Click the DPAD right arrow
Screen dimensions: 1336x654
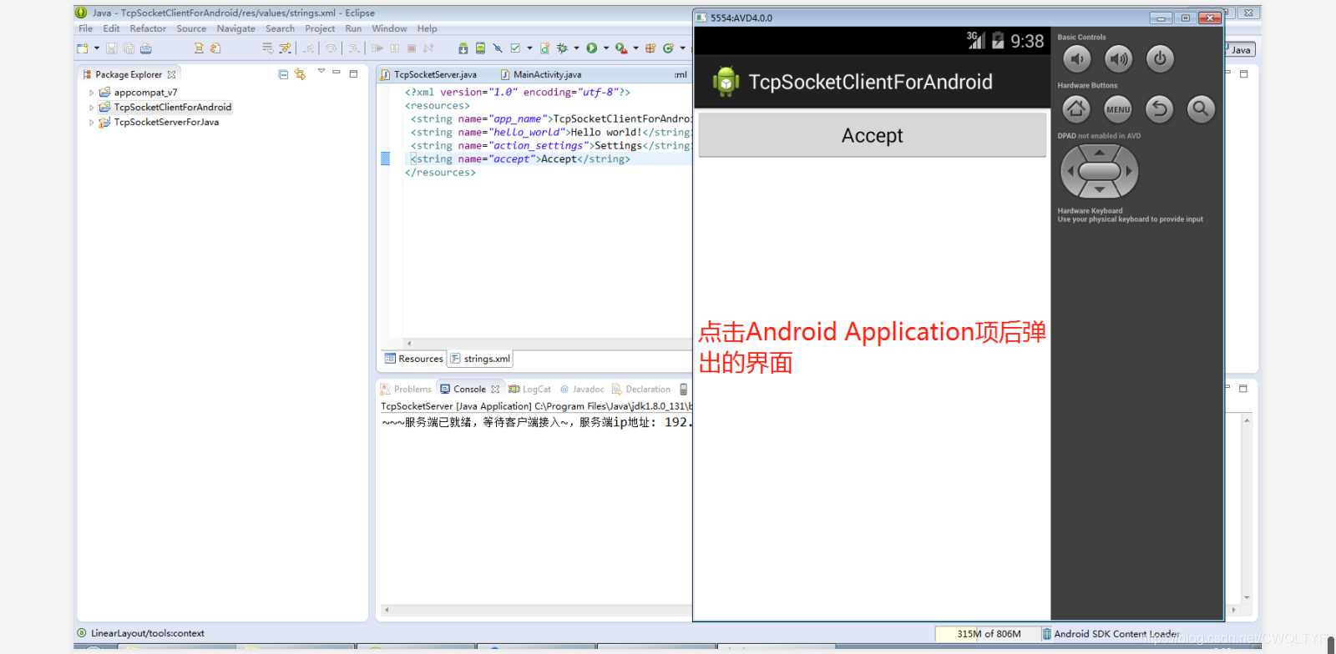(1129, 171)
